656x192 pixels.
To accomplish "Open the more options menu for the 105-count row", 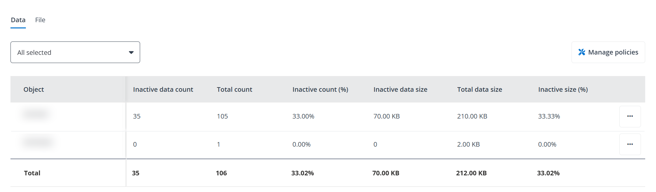I will 630,116.
